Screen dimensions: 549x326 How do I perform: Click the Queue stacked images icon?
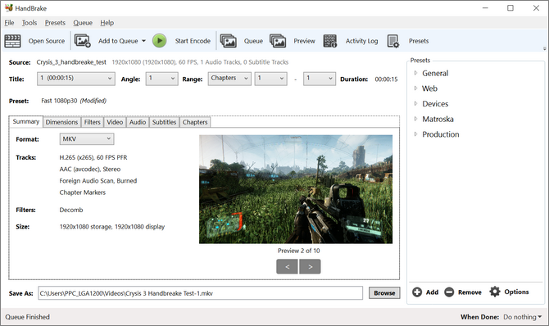point(229,41)
